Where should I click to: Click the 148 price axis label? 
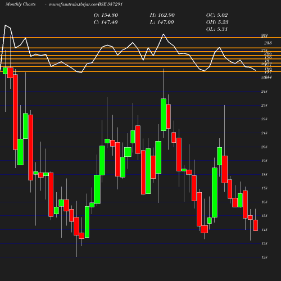point(264,230)
